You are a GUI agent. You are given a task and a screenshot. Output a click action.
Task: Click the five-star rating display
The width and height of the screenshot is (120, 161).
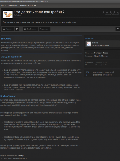pos(111,12)
